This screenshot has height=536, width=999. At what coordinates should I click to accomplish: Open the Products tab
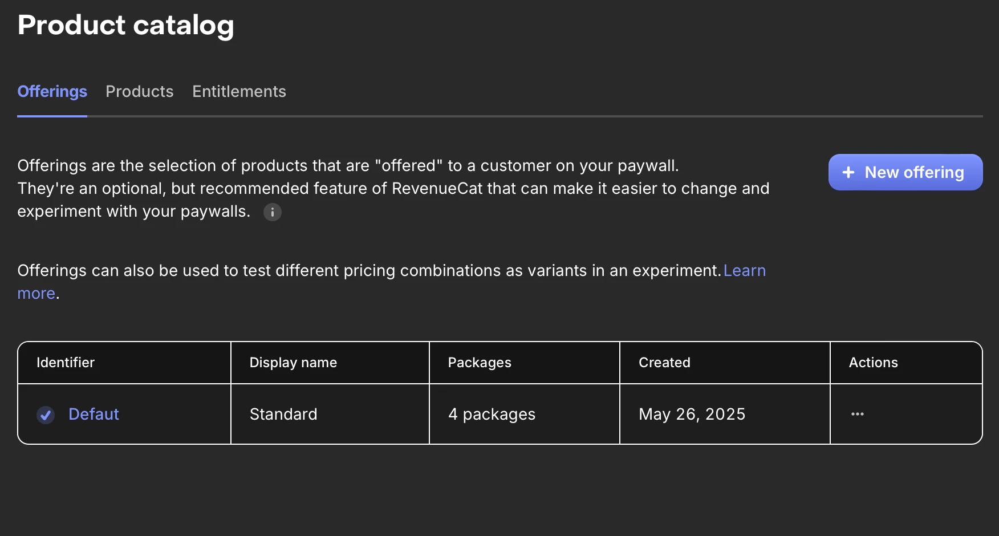(x=140, y=92)
